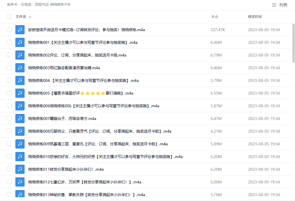
Task: Click the audio icon beside 悄悄修炼003邢红璇
Action: tap(20, 68)
